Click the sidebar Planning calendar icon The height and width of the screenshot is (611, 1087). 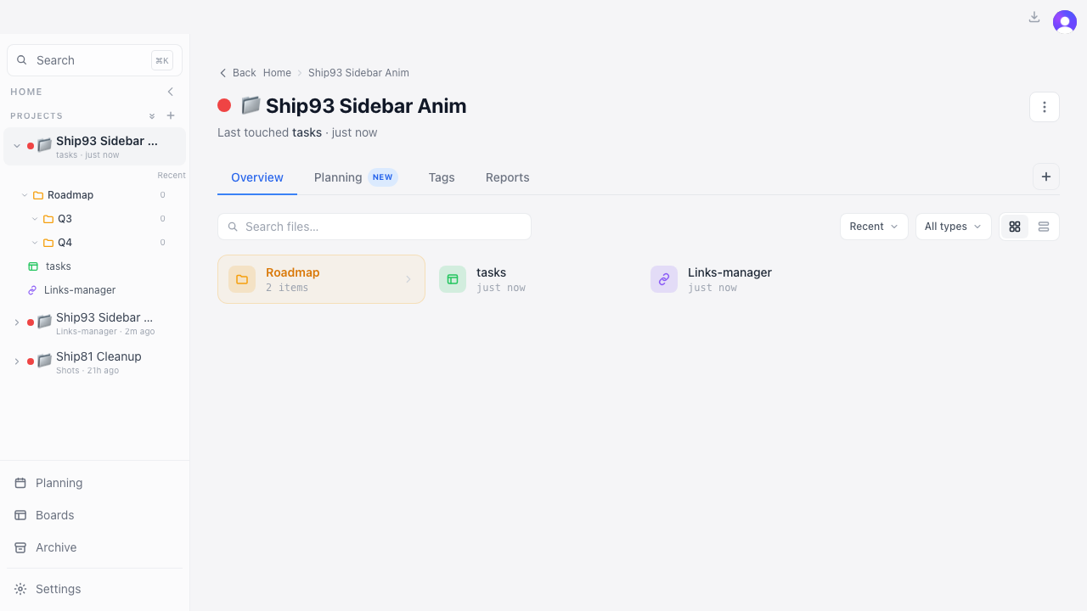point(20,483)
